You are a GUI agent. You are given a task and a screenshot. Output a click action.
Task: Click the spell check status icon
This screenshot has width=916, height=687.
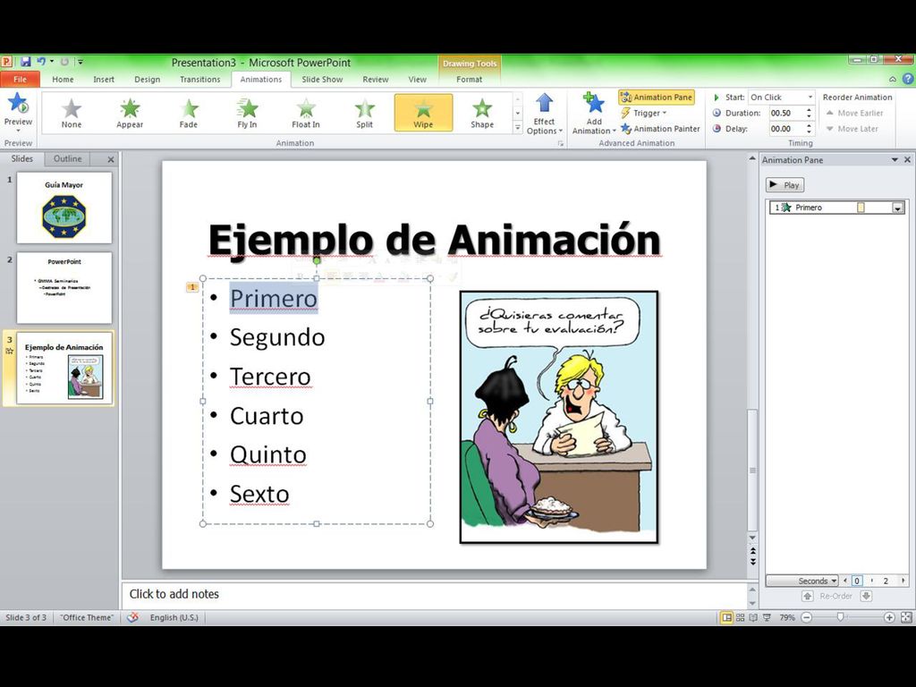(x=133, y=617)
